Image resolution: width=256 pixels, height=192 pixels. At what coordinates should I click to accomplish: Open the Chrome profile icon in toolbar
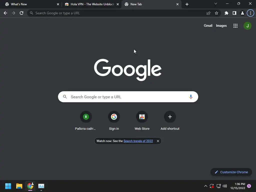pos(242,13)
